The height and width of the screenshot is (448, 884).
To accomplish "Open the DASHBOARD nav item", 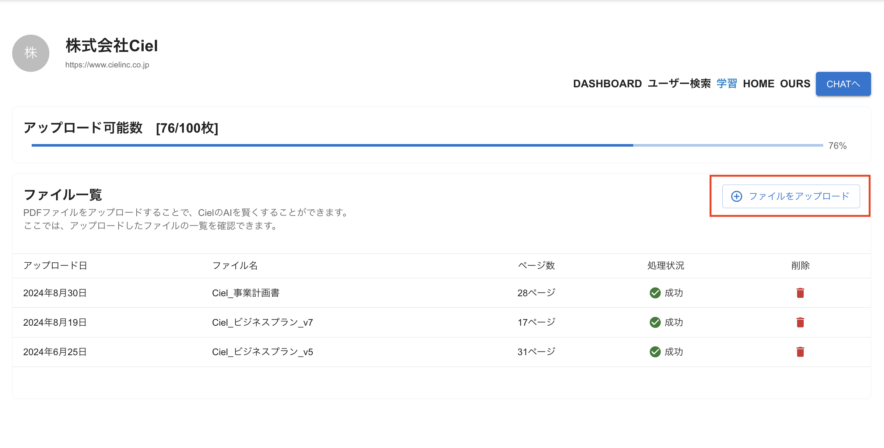I will tap(607, 84).
